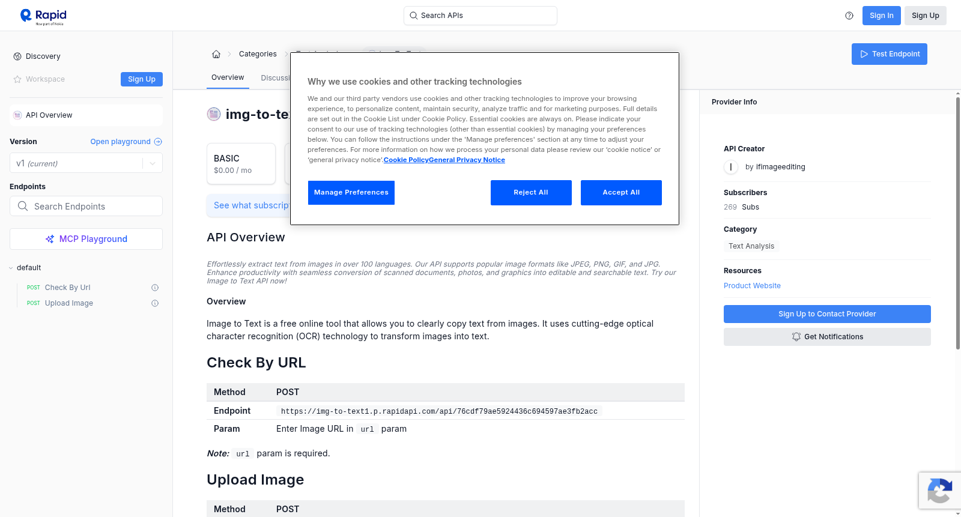Open the help question mark icon

coord(849,16)
